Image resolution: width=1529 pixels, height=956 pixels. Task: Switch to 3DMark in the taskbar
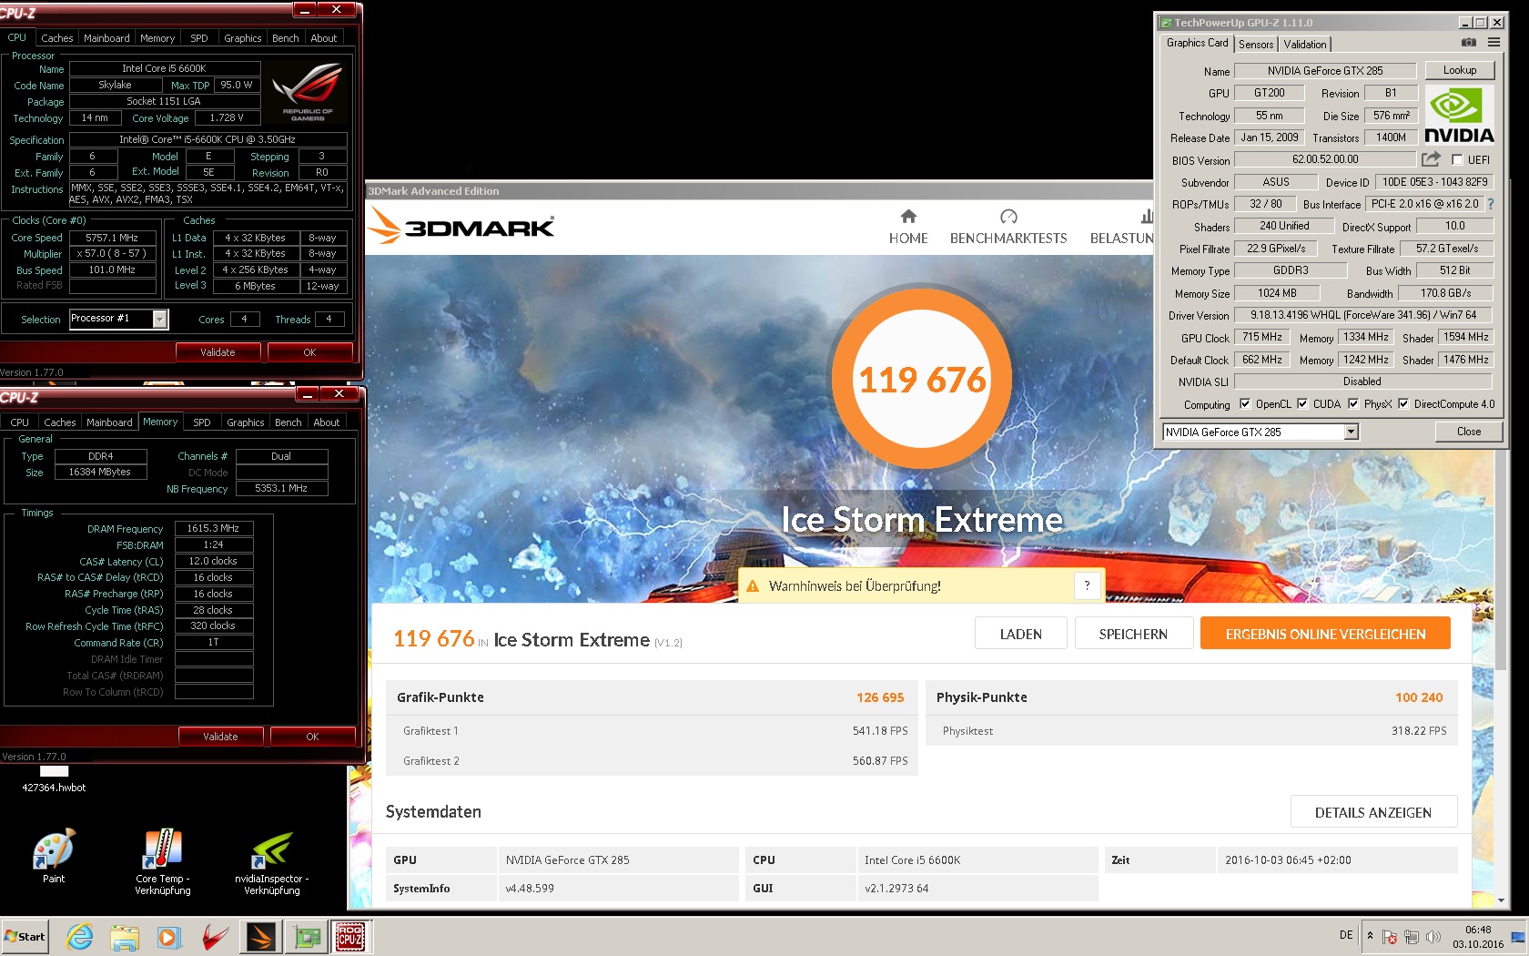point(261,936)
